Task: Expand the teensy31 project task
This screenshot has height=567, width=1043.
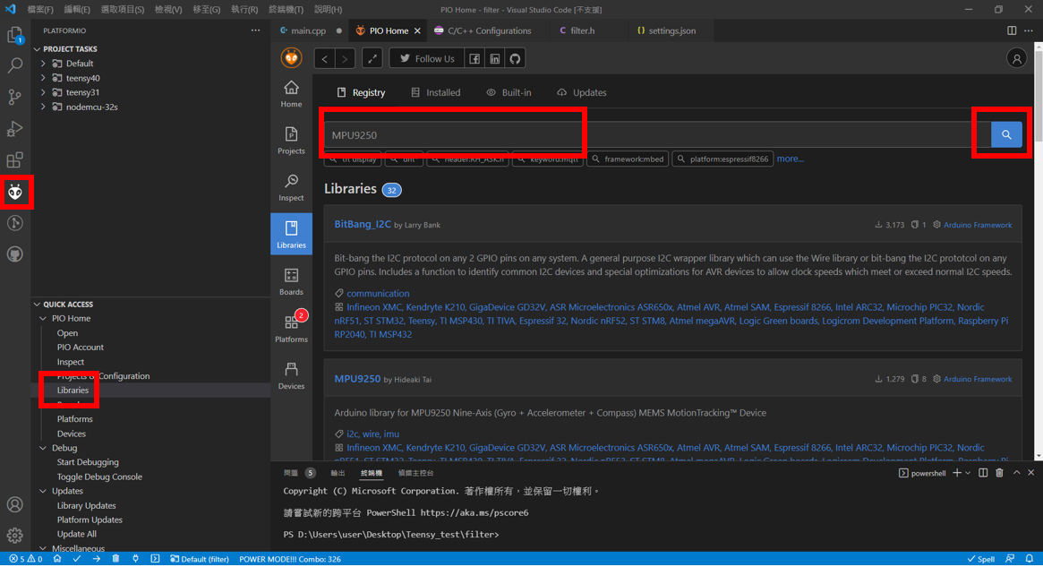Action: 43,92
